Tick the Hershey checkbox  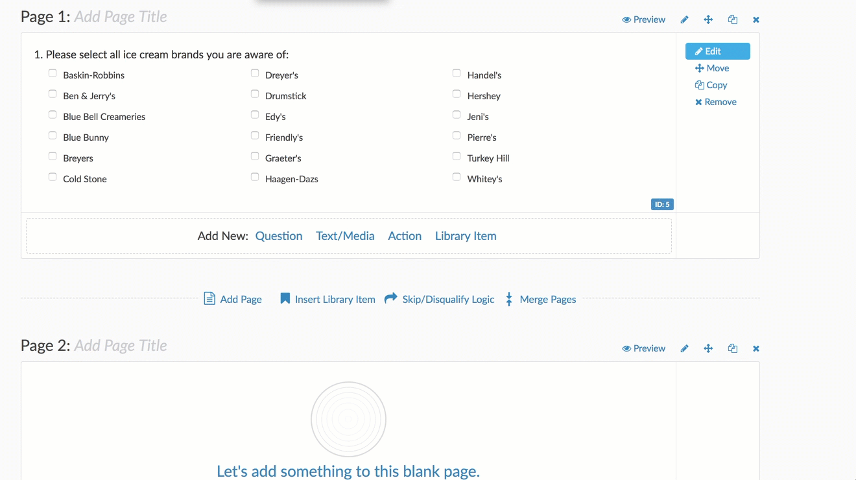[x=457, y=94]
